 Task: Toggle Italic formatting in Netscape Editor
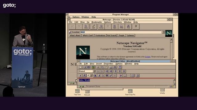[99, 75]
